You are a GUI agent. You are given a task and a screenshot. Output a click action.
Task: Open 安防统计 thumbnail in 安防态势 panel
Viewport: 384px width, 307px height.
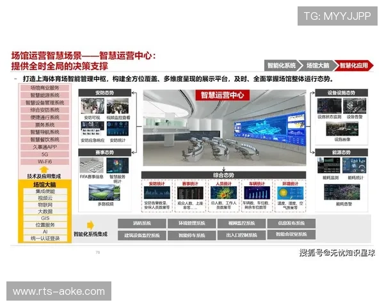click(x=118, y=129)
